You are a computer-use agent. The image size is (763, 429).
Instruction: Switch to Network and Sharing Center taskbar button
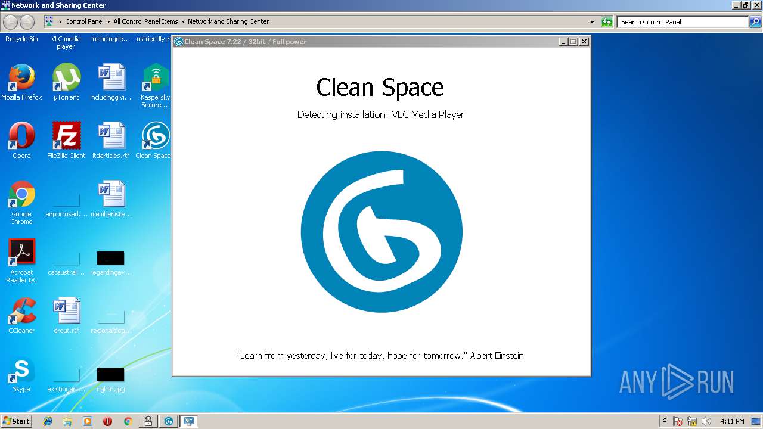[x=189, y=421]
